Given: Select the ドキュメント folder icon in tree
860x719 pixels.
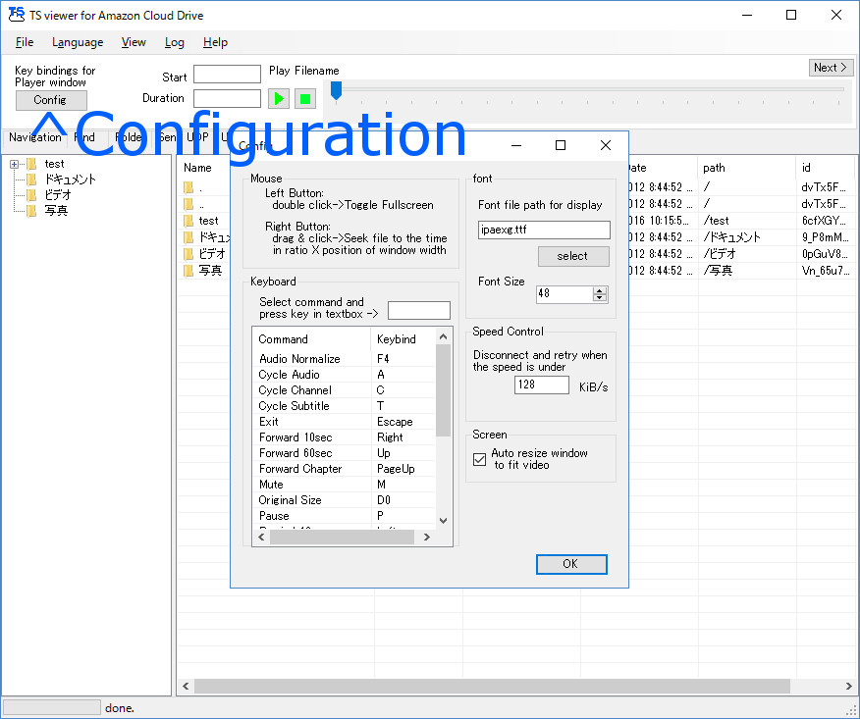Looking at the screenshot, I should click(x=31, y=180).
